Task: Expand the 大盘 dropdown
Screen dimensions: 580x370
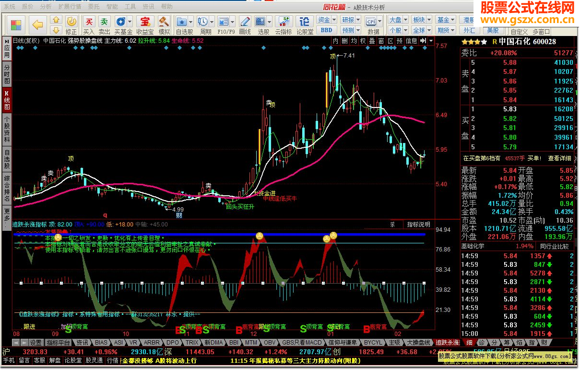Action: point(405,20)
